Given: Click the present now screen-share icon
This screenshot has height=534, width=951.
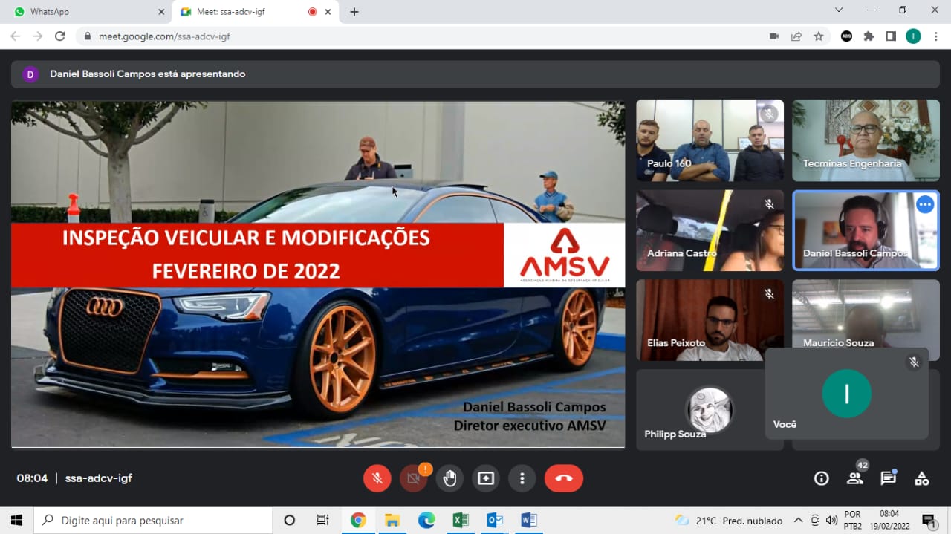Looking at the screenshot, I should pos(486,478).
